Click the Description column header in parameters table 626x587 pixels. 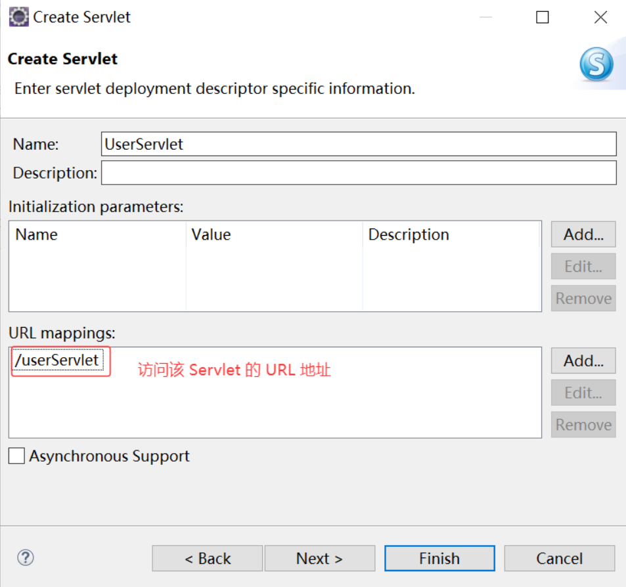point(451,234)
